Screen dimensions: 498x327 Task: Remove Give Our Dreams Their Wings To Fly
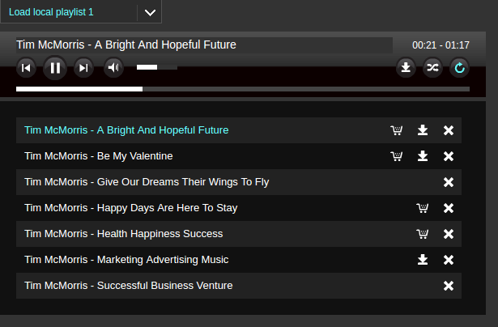pos(449,182)
